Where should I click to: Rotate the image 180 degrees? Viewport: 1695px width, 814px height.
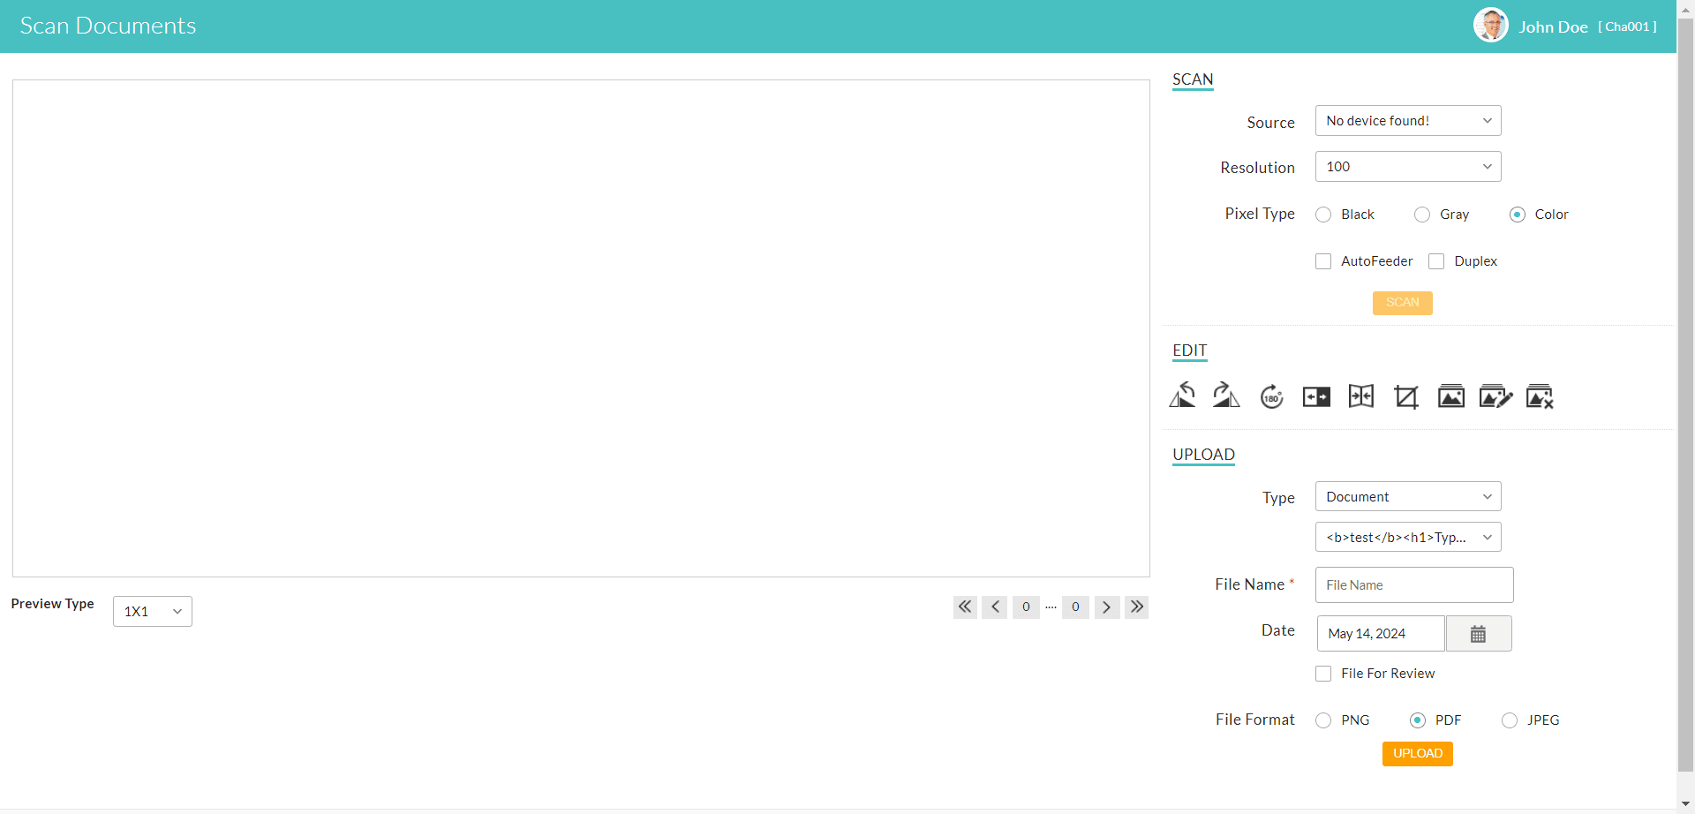1271,397
